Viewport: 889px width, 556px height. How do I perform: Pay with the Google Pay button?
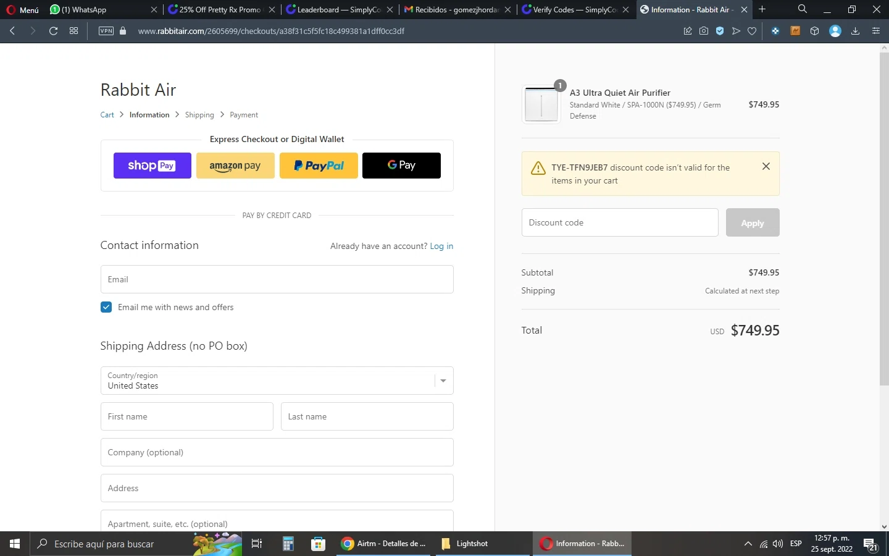coord(401,166)
